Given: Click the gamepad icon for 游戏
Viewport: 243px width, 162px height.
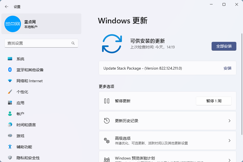Looking at the screenshot, I should click(10, 136).
